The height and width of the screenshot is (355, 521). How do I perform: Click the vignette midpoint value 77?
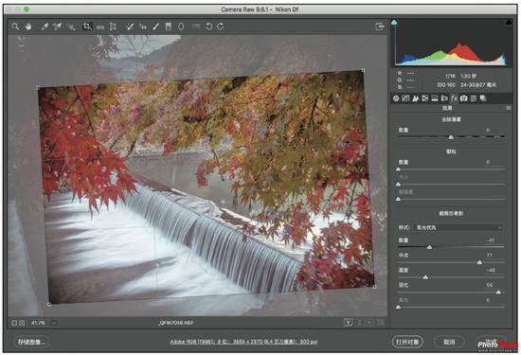point(489,255)
